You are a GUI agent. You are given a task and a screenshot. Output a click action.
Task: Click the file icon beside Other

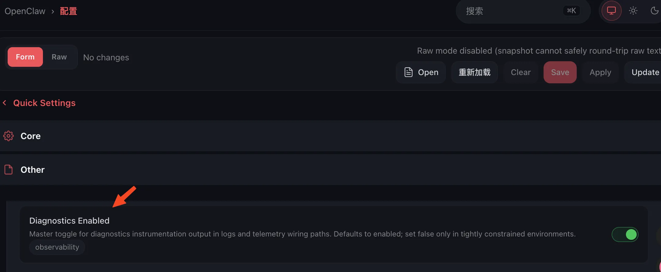(8, 169)
